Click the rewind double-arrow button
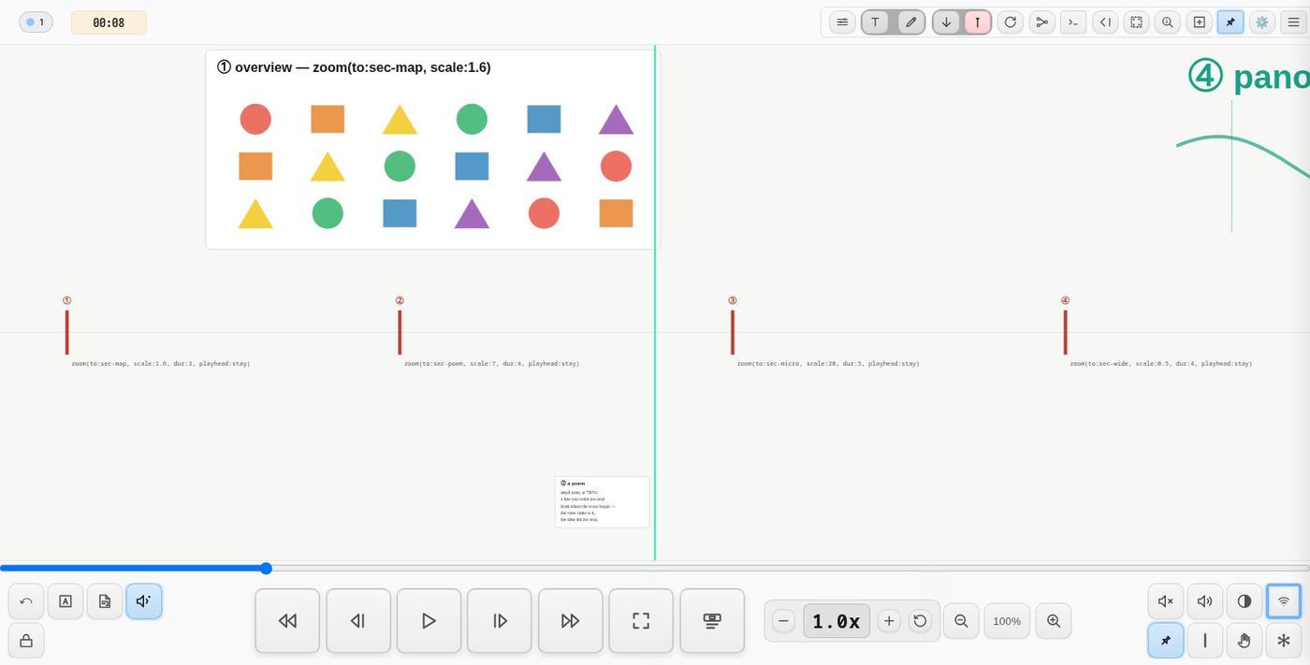 click(287, 621)
